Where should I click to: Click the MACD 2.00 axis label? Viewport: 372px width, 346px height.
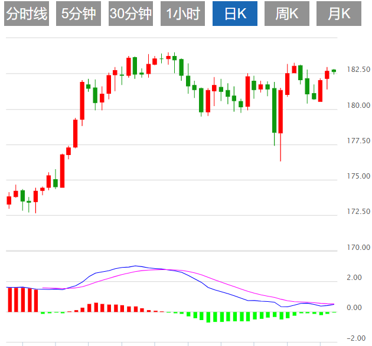[x=354, y=277]
